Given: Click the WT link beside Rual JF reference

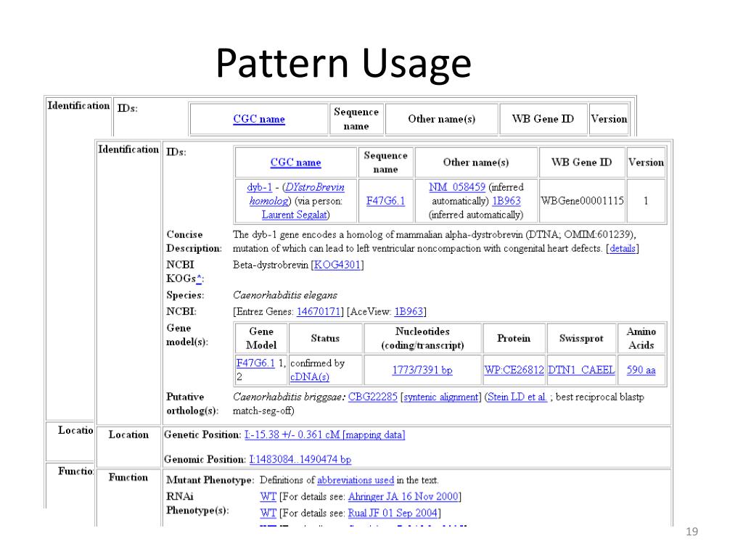Looking at the screenshot, I should pyautogui.click(x=268, y=513).
